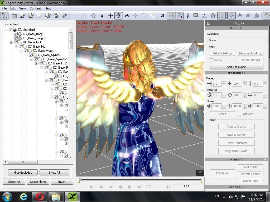Click the Scene Tree vertical scrollbar thumb
The image size is (270, 202).
pyautogui.click(x=70, y=41)
